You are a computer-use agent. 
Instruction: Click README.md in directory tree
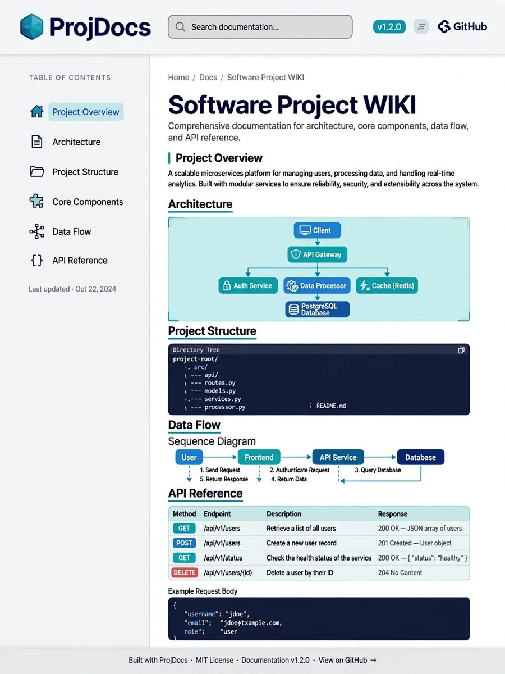[x=331, y=406]
